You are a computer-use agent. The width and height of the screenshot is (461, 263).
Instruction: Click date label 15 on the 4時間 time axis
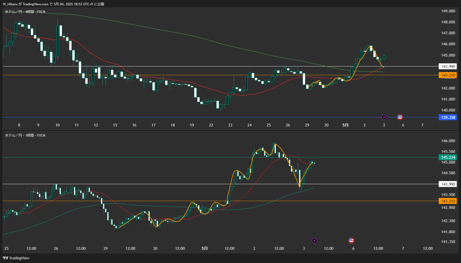[x=115, y=125]
